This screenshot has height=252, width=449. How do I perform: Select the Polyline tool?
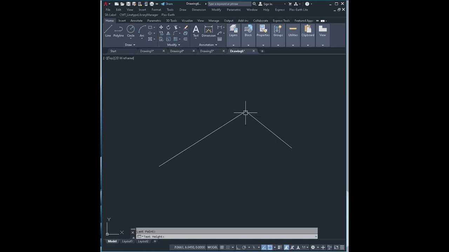(119, 31)
